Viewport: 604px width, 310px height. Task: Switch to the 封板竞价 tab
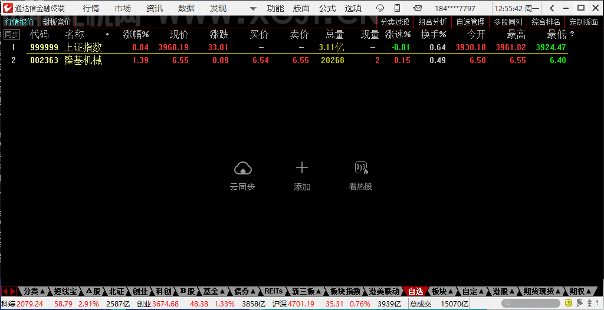(x=57, y=22)
